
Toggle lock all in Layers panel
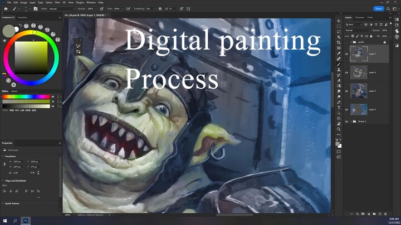pyautogui.click(x=371, y=36)
